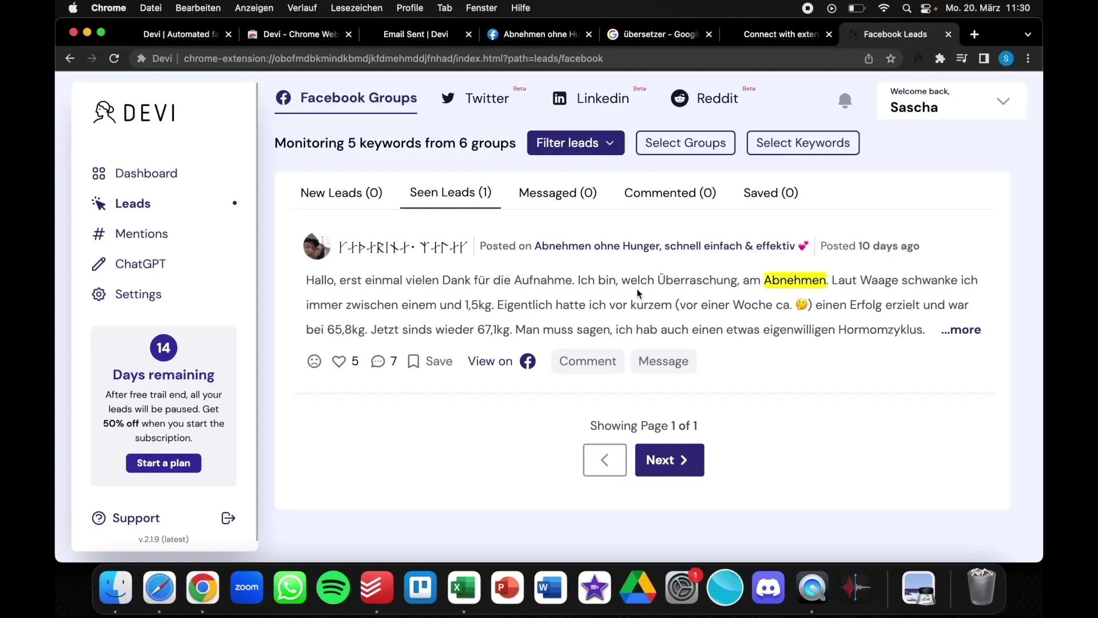The image size is (1098, 618).
Task: Switch to the Email Sent | Devi tab
Action: (415, 35)
